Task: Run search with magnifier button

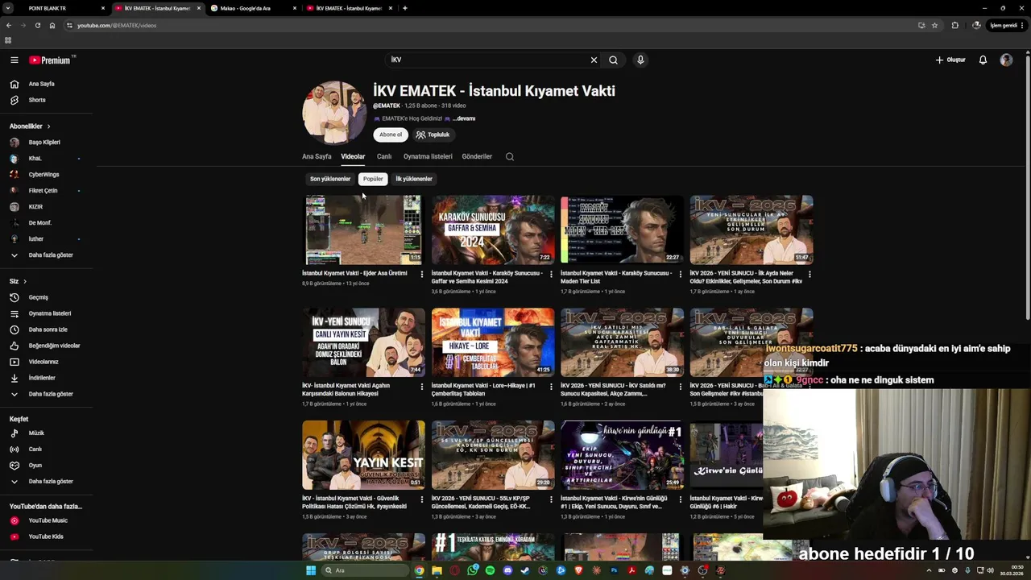Action: pyautogui.click(x=613, y=60)
